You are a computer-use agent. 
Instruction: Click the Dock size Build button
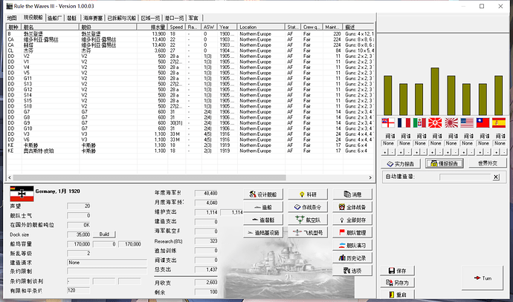pos(104,234)
